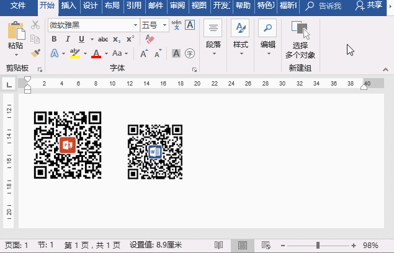Toggle Strikethrough abc button
The height and width of the screenshot is (253, 394).
[x=103, y=39]
